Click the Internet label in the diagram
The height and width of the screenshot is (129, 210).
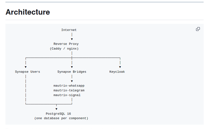pyautogui.click(x=69, y=30)
